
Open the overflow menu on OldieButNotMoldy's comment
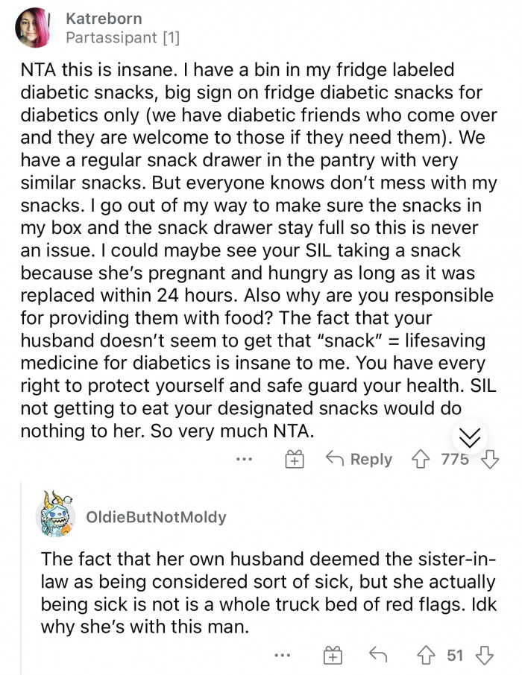[x=283, y=655]
